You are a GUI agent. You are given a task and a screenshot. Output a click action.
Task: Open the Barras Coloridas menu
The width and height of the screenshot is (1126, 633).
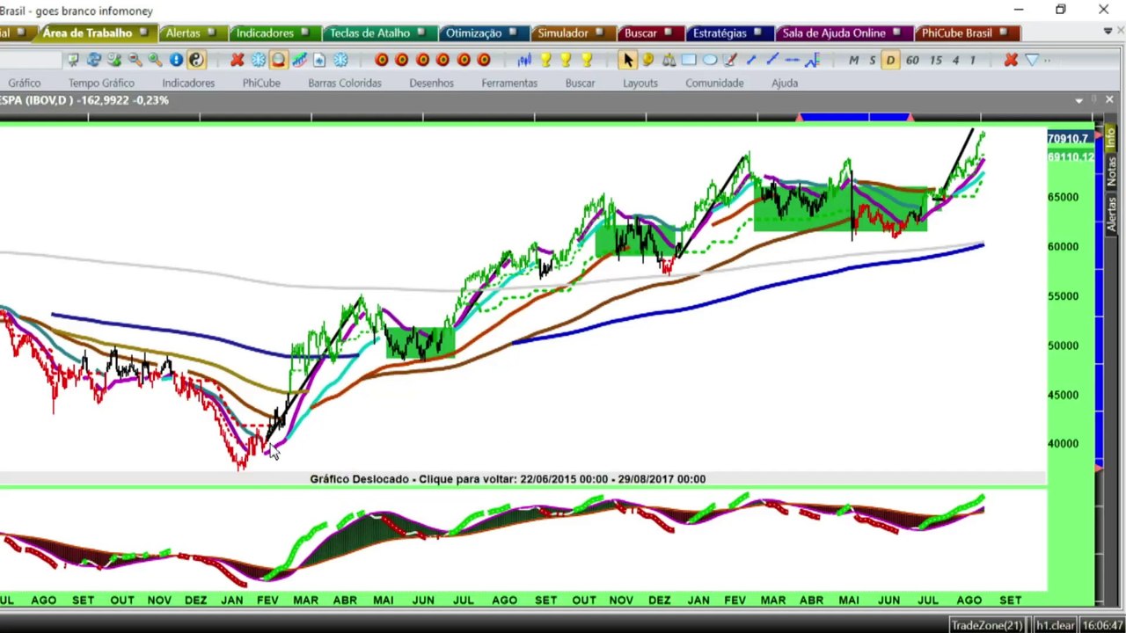click(345, 83)
